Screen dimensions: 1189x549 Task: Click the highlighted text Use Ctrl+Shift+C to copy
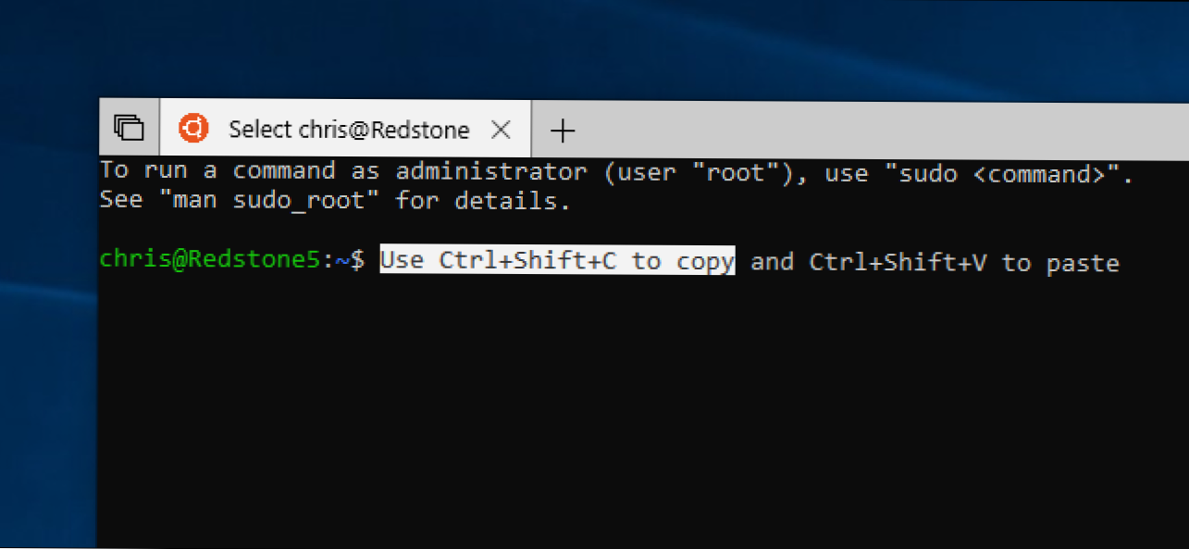pos(557,261)
